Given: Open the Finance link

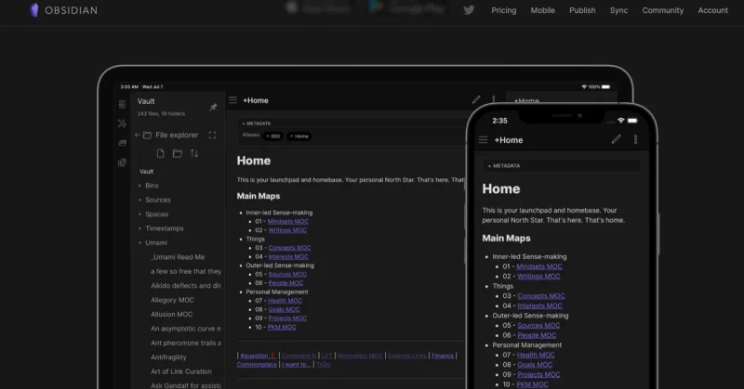Looking at the screenshot, I should click(443, 356).
